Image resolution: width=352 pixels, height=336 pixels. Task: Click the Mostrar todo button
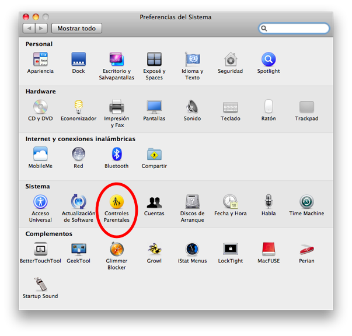[76, 28]
